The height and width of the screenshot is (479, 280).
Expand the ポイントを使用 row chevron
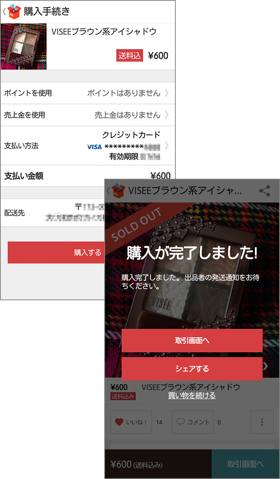point(167,93)
